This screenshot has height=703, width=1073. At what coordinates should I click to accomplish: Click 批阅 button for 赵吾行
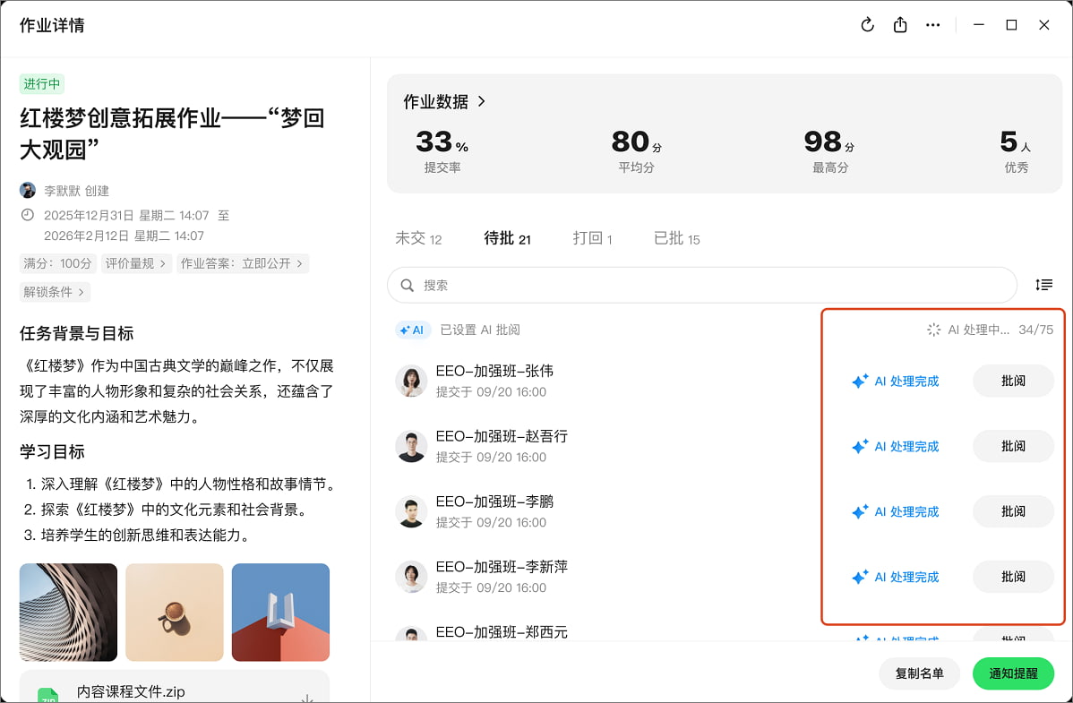click(1013, 446)
